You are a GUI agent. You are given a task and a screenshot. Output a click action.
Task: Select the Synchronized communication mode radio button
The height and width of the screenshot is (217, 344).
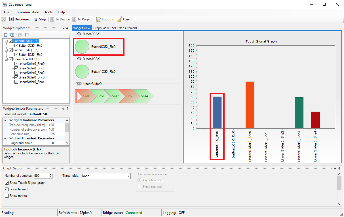139,187
